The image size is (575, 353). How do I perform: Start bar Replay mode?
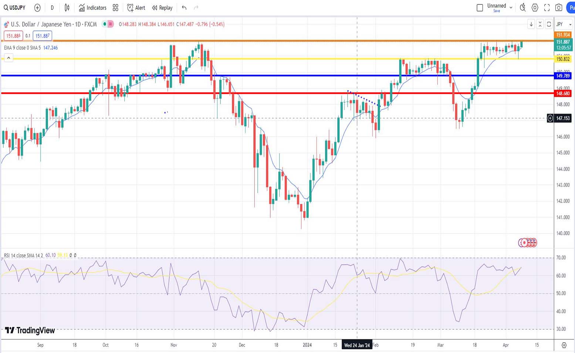(162, 7)
